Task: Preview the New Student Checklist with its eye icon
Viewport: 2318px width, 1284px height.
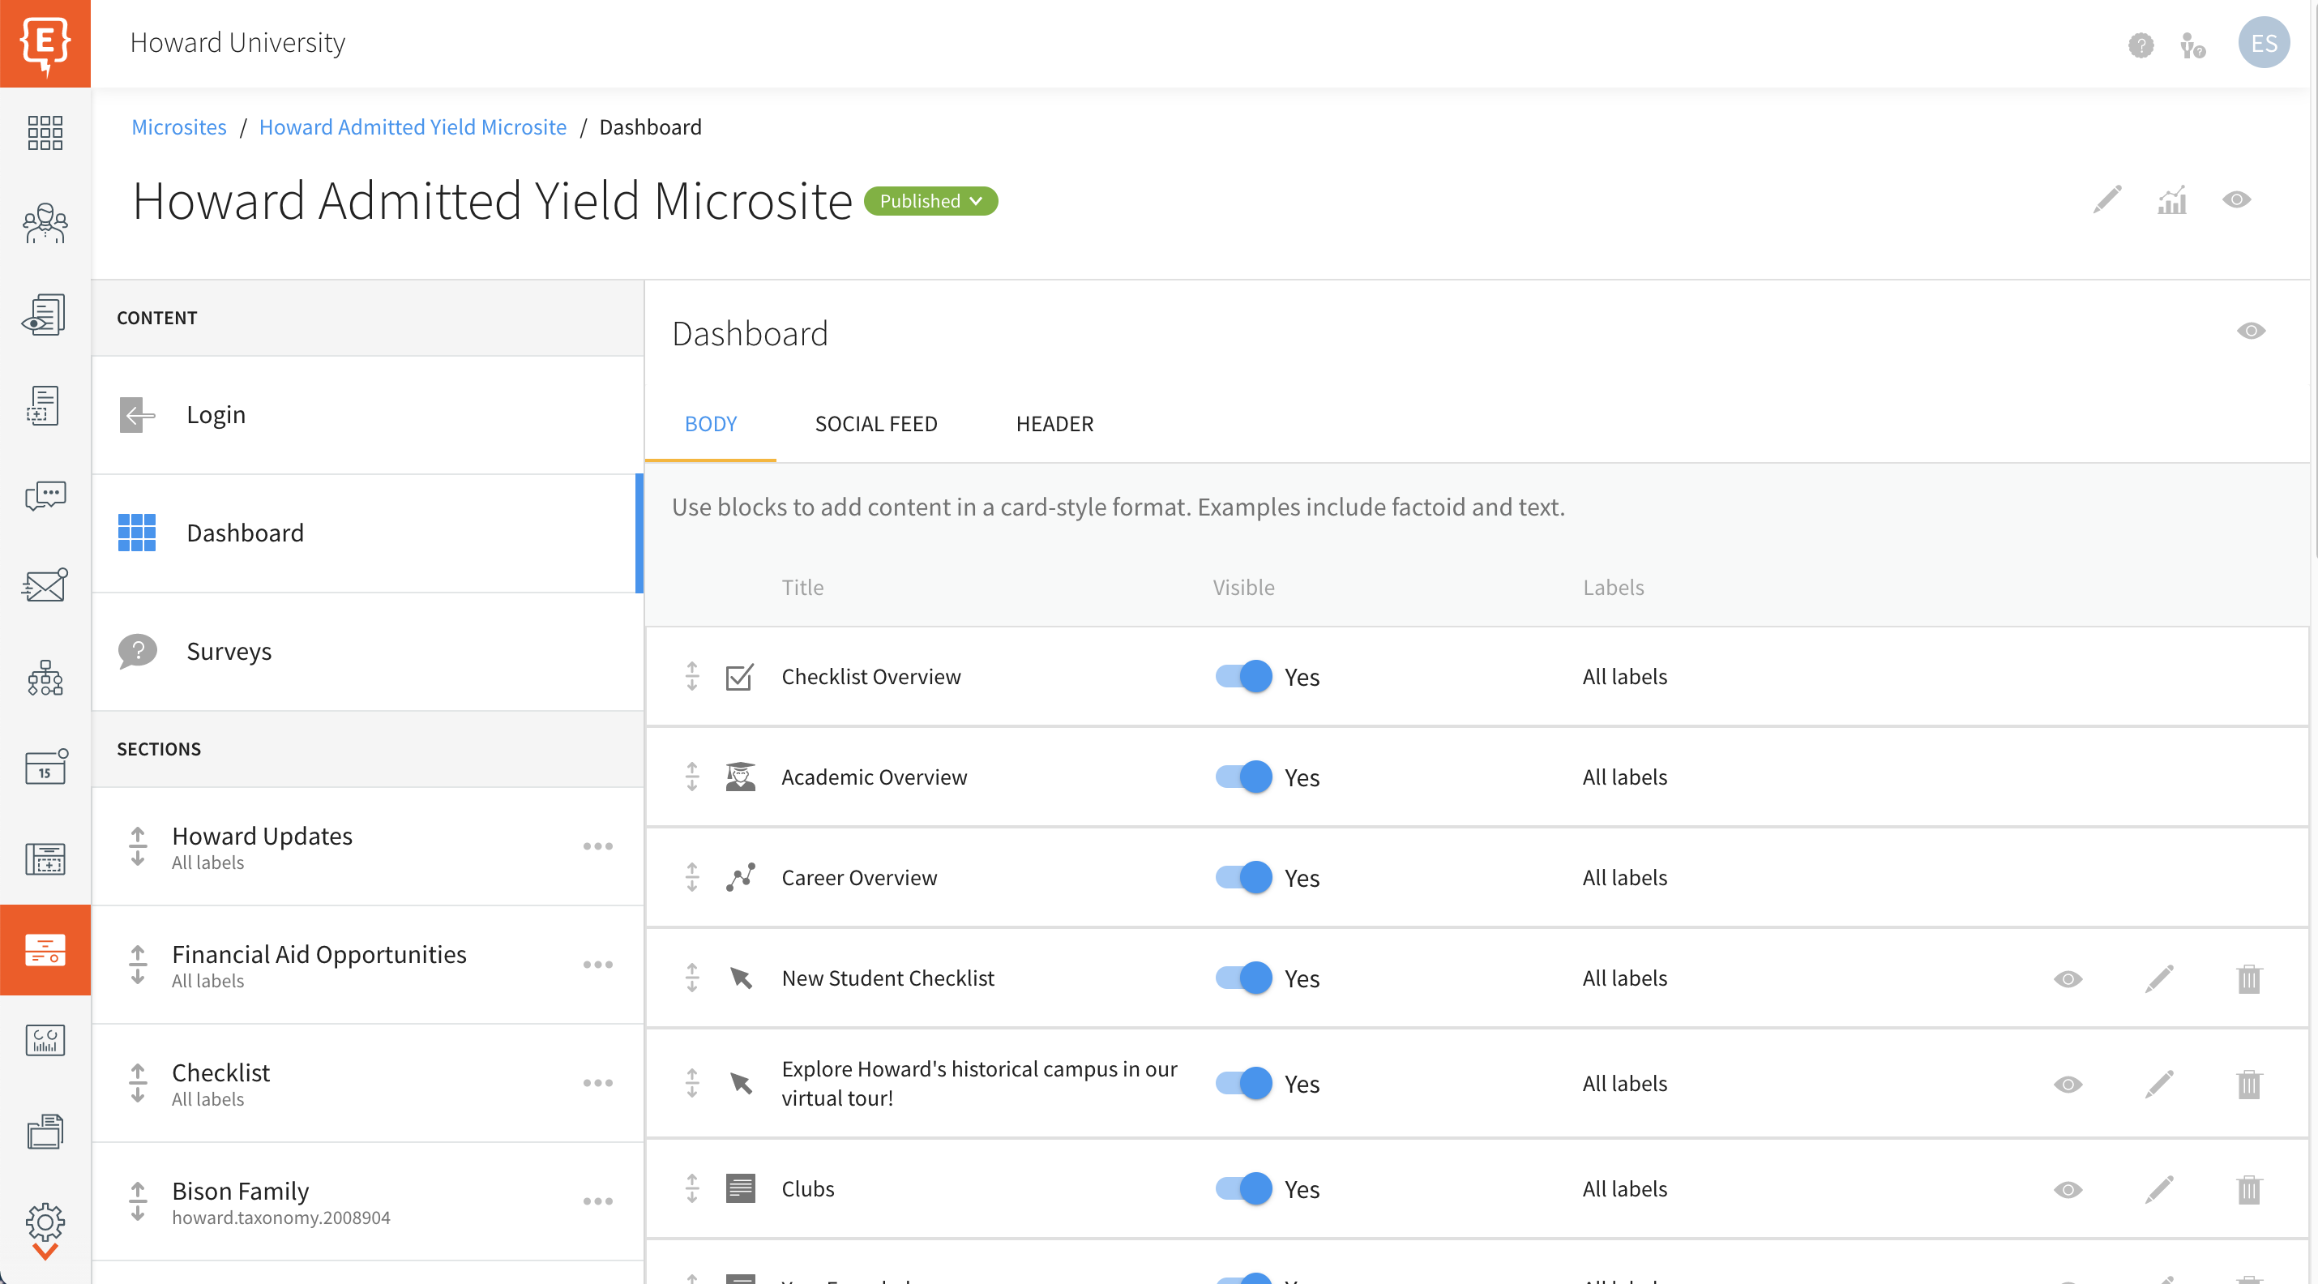Action: (x=2067, y=979)
